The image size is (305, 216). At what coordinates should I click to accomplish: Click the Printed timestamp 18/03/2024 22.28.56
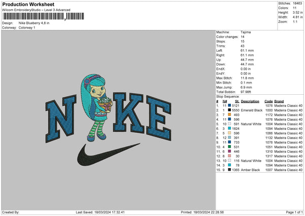pyautogui.click(x=208, y=212)
